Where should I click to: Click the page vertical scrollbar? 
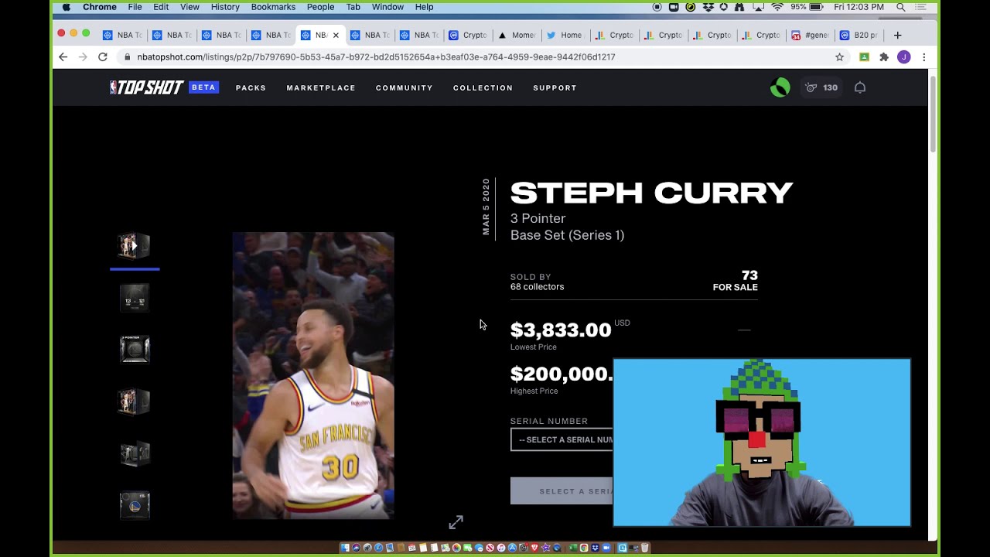pyautogui.click(x=933, y=114)
